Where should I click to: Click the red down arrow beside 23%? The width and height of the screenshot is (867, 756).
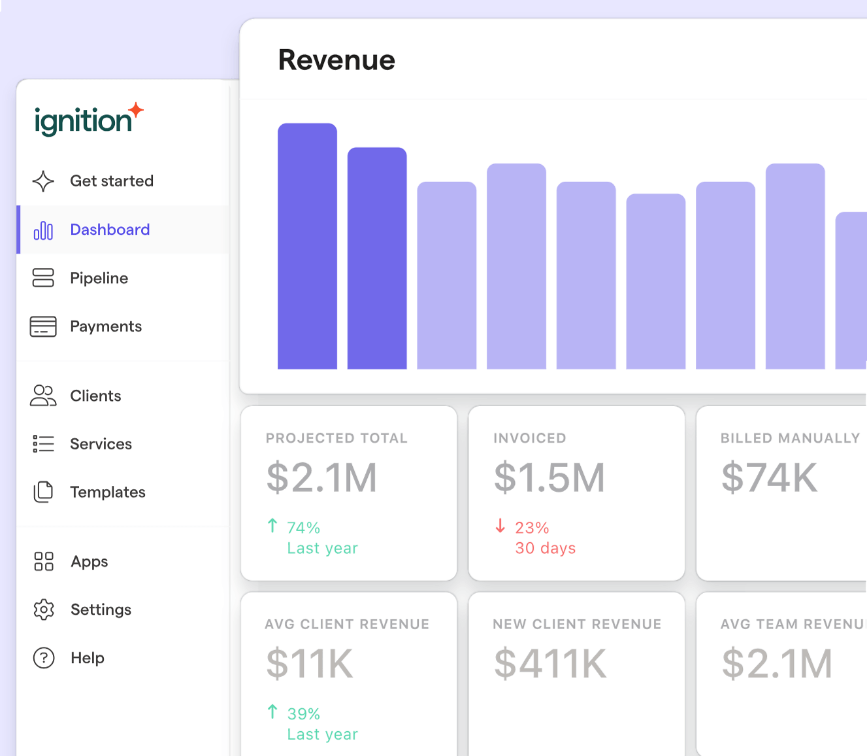[500, 526]
